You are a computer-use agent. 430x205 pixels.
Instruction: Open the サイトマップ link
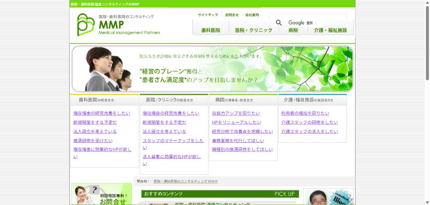coord(208,15)
